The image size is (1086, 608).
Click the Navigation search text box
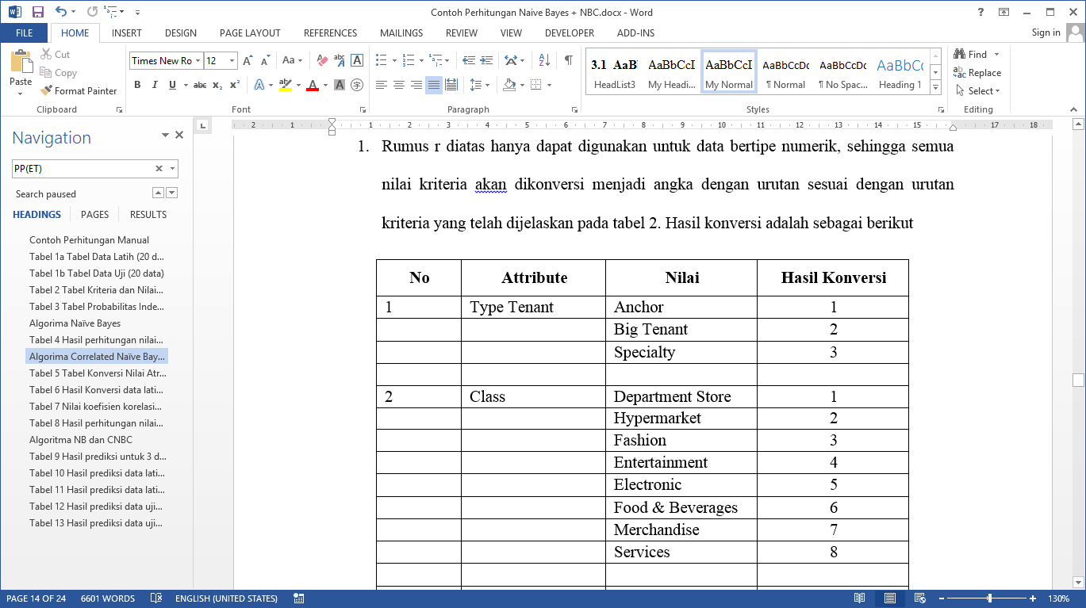click(83, 169)
